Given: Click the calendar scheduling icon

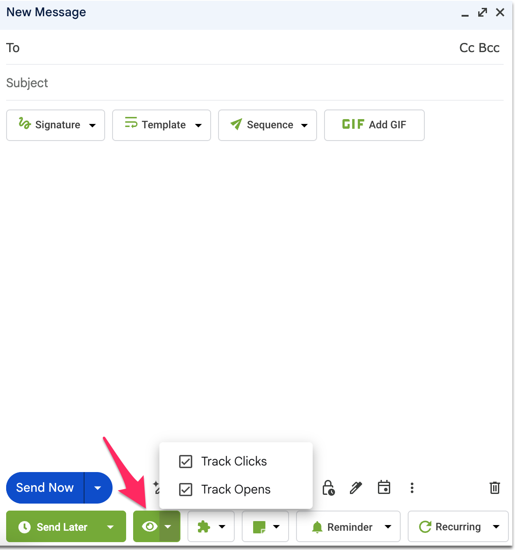Looking at the screenshot, I should (x=384, y=487).
